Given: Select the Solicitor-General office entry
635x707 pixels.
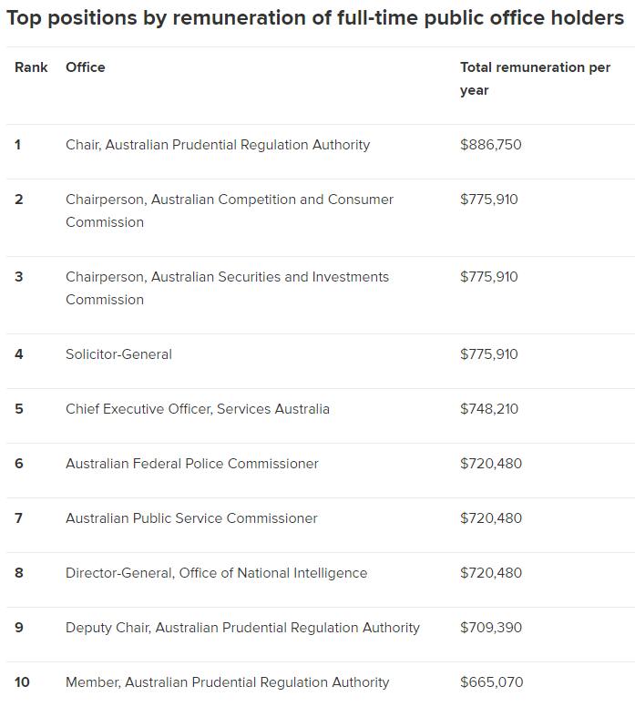Looking at the screenshot, I should 118,354.
